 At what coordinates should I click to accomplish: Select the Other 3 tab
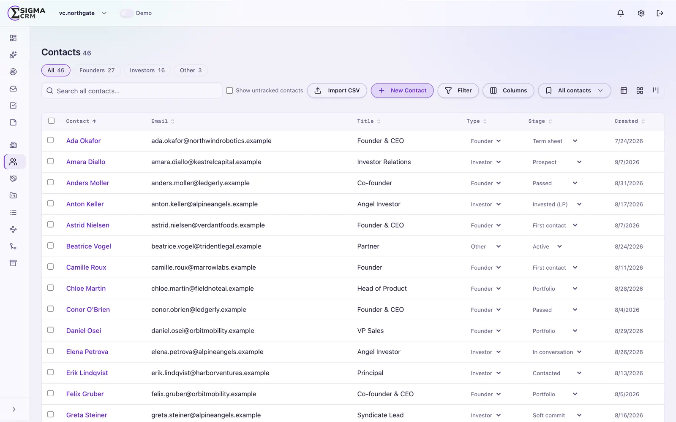[191, 70]
